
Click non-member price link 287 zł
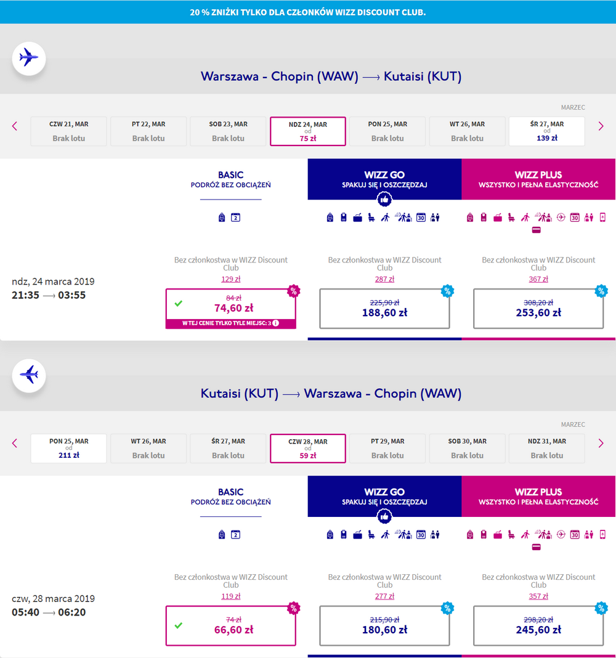point(384,279)
